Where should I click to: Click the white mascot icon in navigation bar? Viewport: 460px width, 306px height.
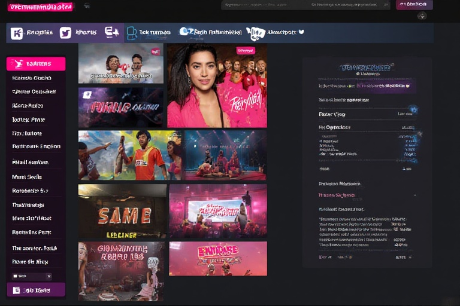click(x=256, y=33)
